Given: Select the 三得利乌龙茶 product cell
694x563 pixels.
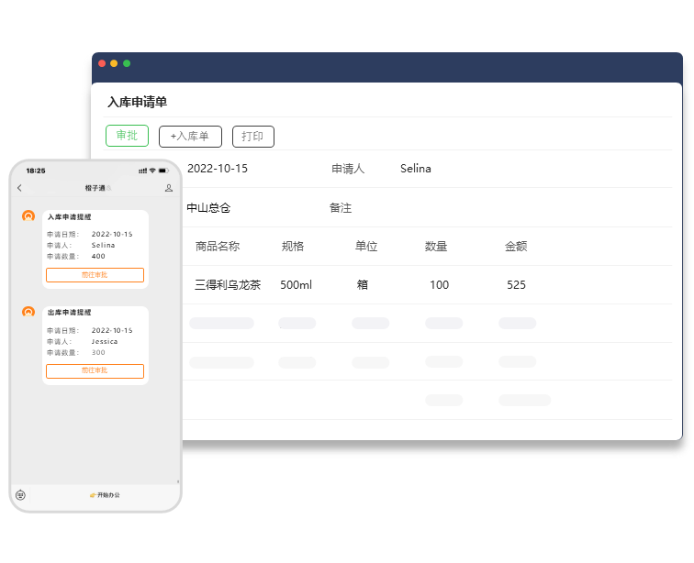Looking at the screenshot, I should (228, 285).
